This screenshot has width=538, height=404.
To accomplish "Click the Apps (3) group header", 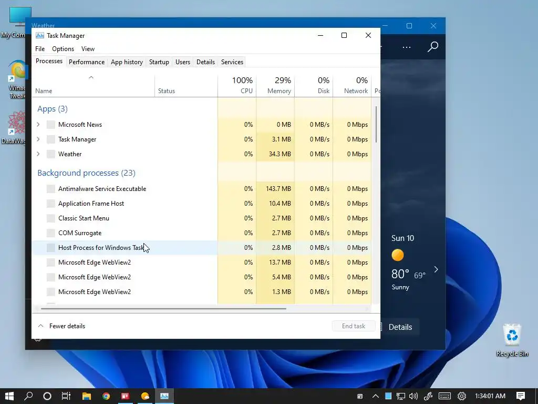I will tap(53, 109).
